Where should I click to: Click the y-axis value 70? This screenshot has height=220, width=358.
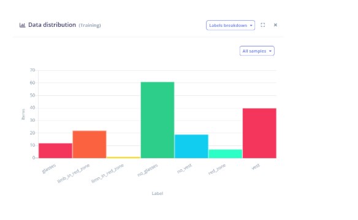click(32, 70)
